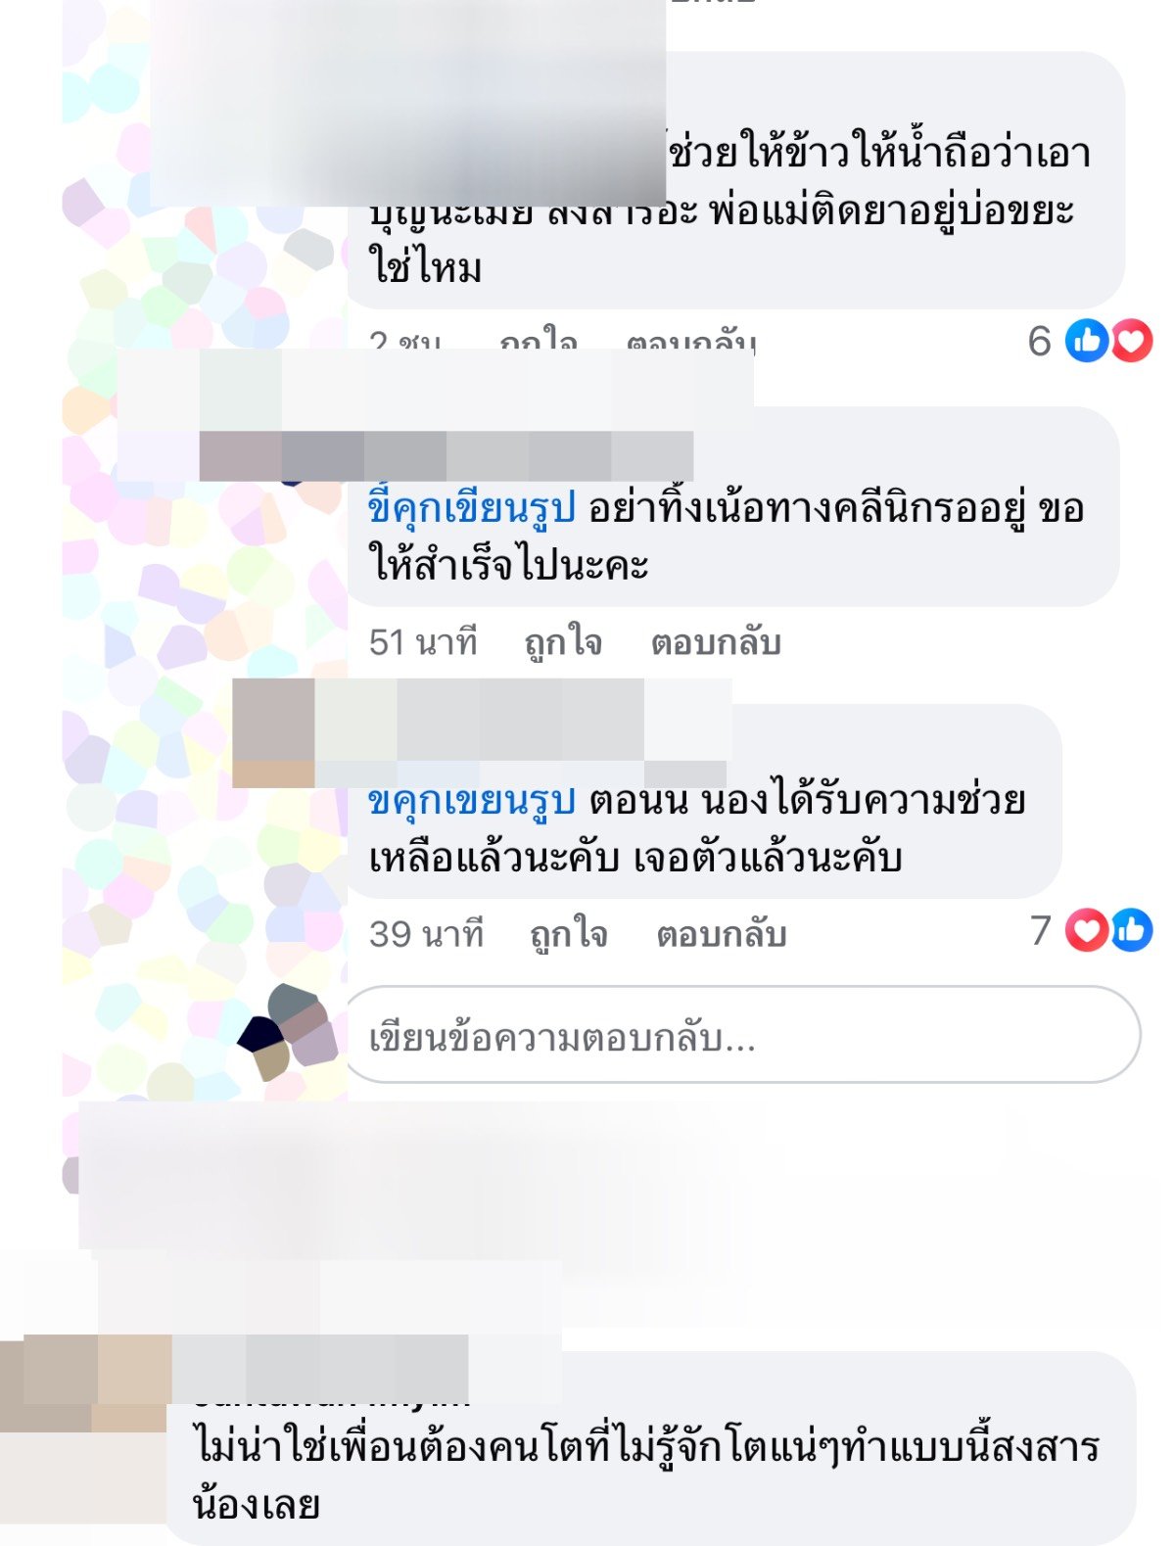This screenshot has width=1175, height=1546.
Task: Click the blue thumbs-up reaction beside count 7
Action: pos(1132,930)
